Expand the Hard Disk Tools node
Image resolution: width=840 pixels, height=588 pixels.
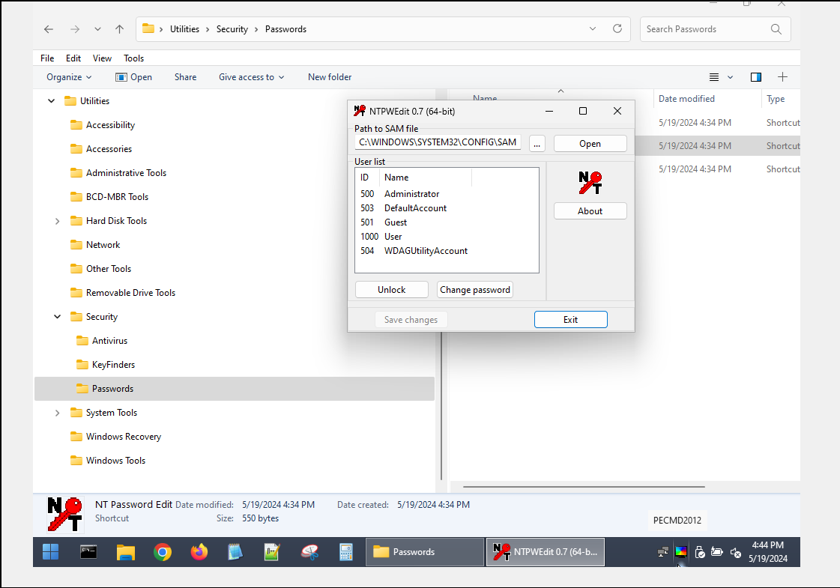57,221
